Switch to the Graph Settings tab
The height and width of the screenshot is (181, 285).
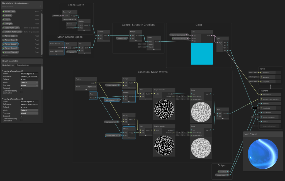(x=23, y=65)
